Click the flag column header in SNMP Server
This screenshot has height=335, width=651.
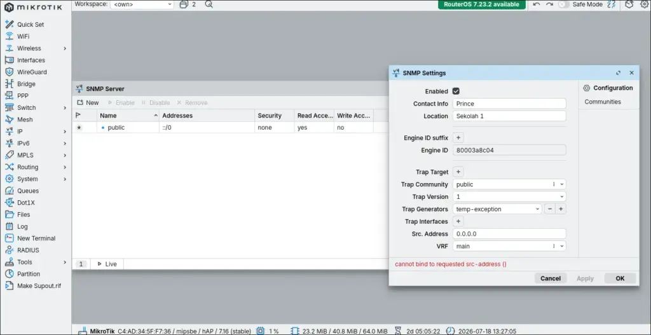point(78,116)
